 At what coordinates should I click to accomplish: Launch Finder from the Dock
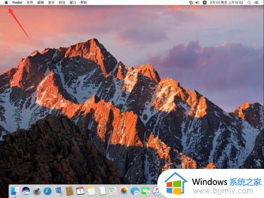[15, 191]
